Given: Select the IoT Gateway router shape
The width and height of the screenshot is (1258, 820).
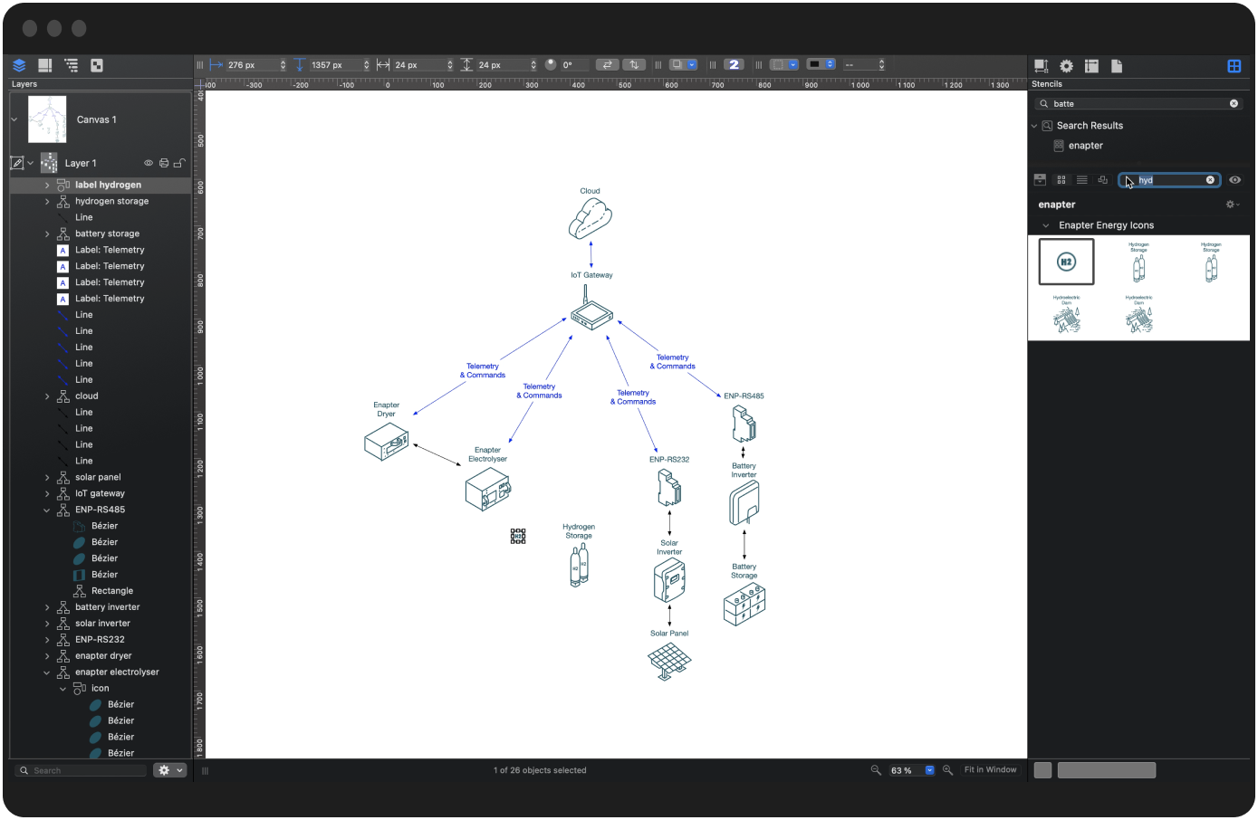Looking at the screenshot, I should [x=591, y=310].
